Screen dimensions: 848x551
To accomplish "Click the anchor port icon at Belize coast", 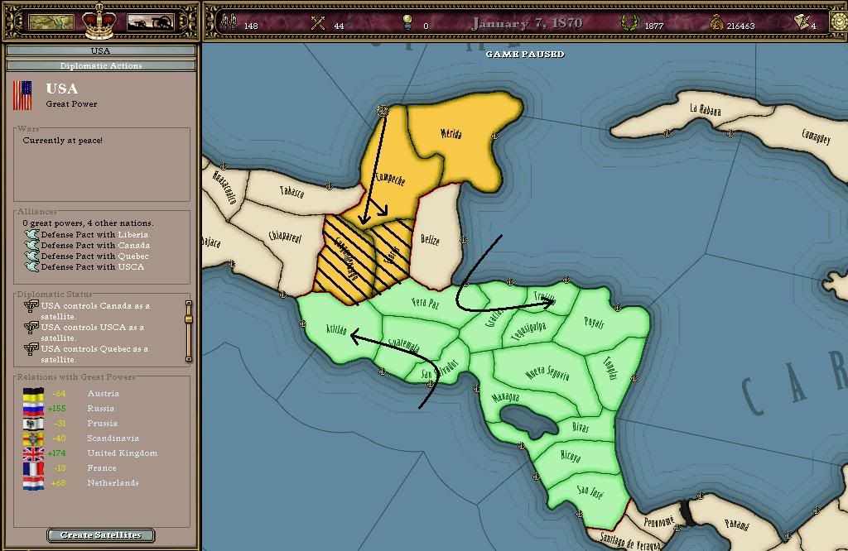I will (463, 239).
